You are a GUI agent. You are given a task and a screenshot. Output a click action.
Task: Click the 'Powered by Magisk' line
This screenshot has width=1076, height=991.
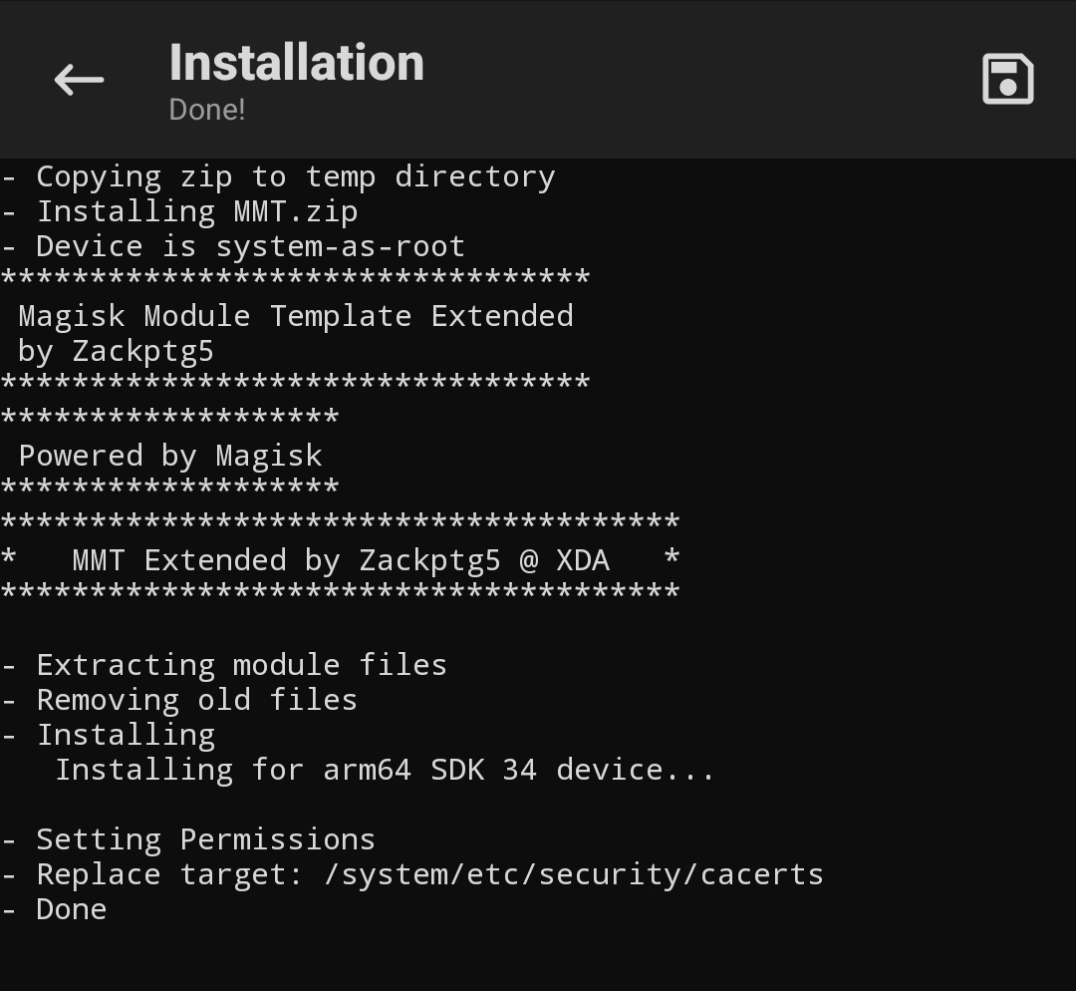170,456
